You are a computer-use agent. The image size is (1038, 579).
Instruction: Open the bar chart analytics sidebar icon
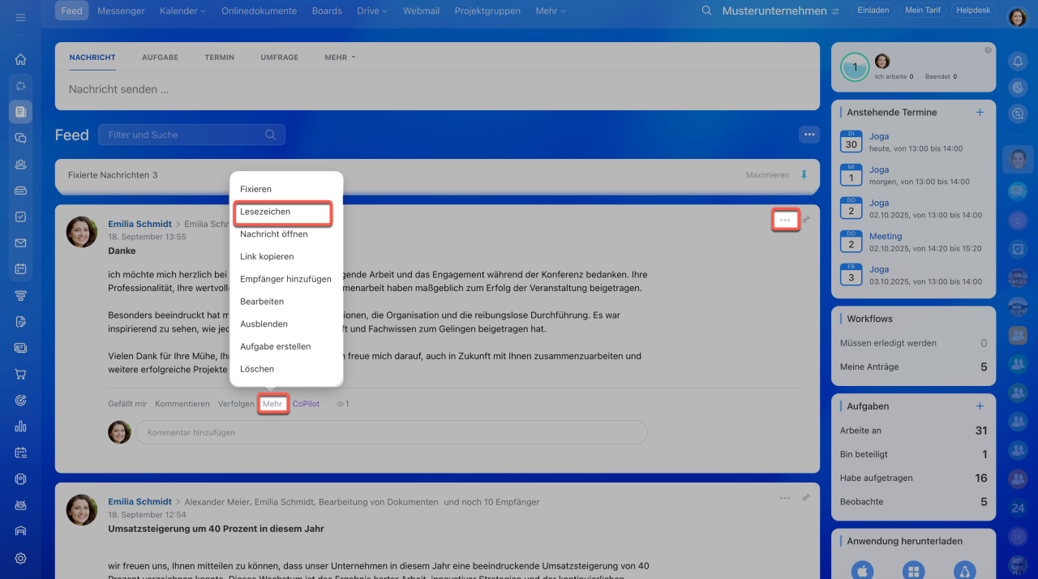coord(20,427)
